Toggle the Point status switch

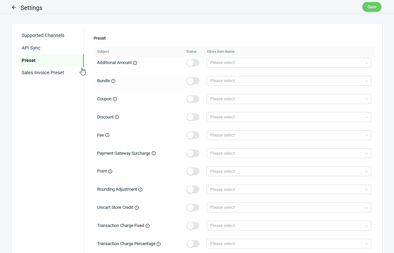point(193,172)
